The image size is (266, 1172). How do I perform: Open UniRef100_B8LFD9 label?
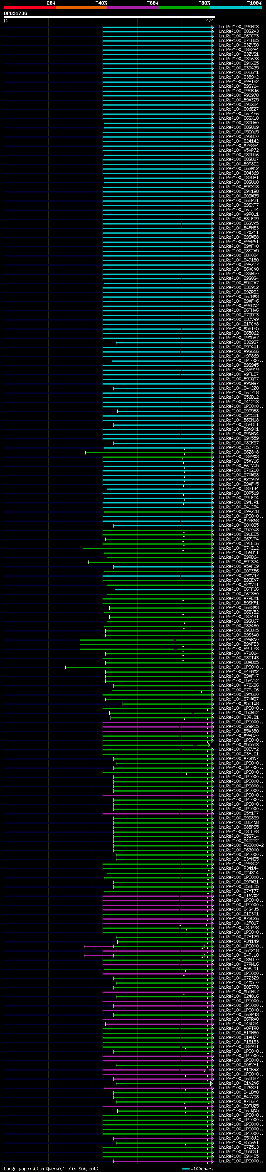pos(239,219)
